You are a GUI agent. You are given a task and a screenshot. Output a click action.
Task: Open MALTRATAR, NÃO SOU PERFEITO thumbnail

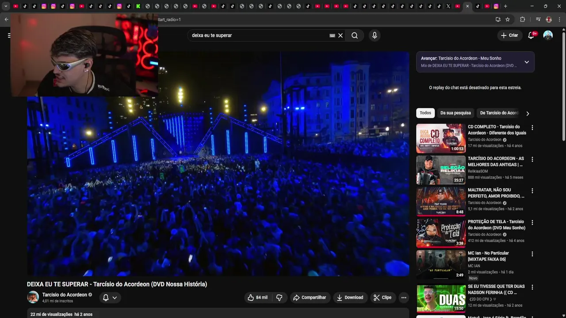(x=441, y=201)
